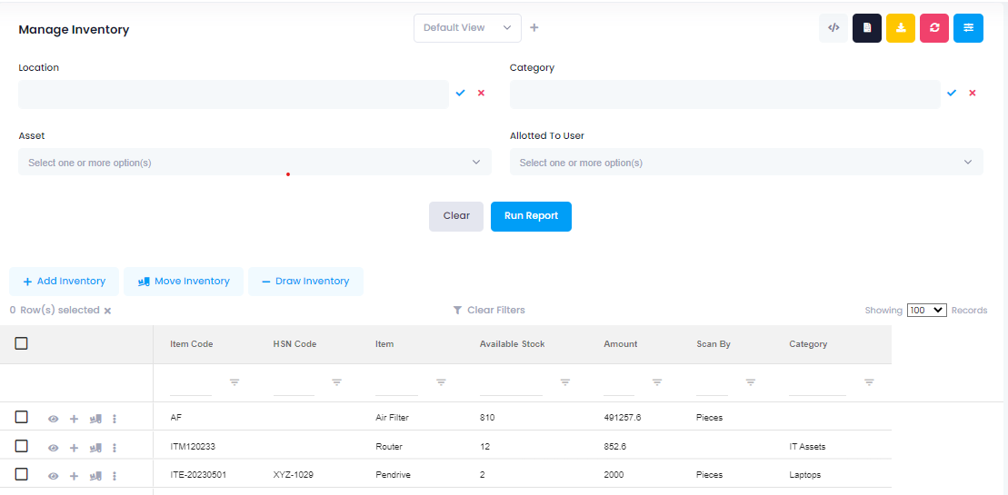1008x495 pixels.
Task: Click the 491257.6 amount cell
Action: click(623, 418)
